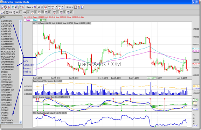Go back with the teal double-arrow icon
Image resolution: width=201 pixels, height=130 pixels.
pos(13,7)
